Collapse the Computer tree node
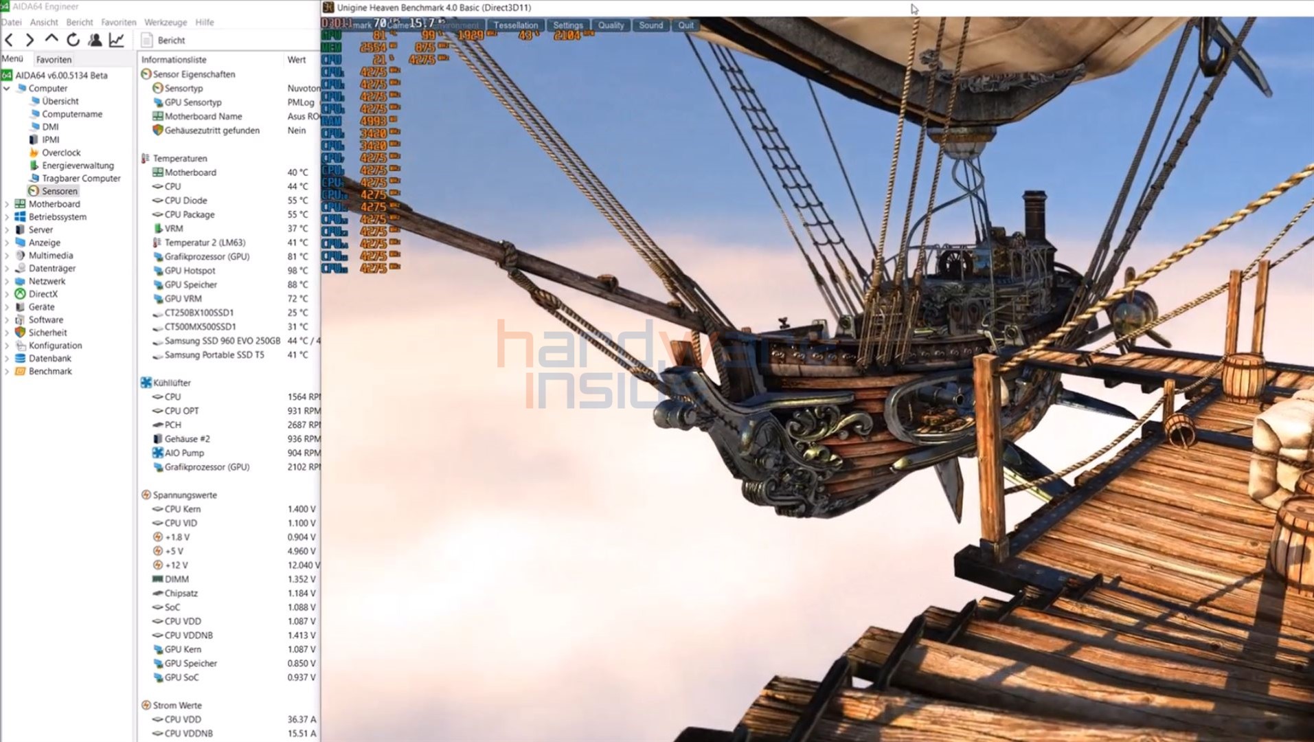Image resolution: width=1314 pixels, height=742 pixels. [x=7, y=89]
